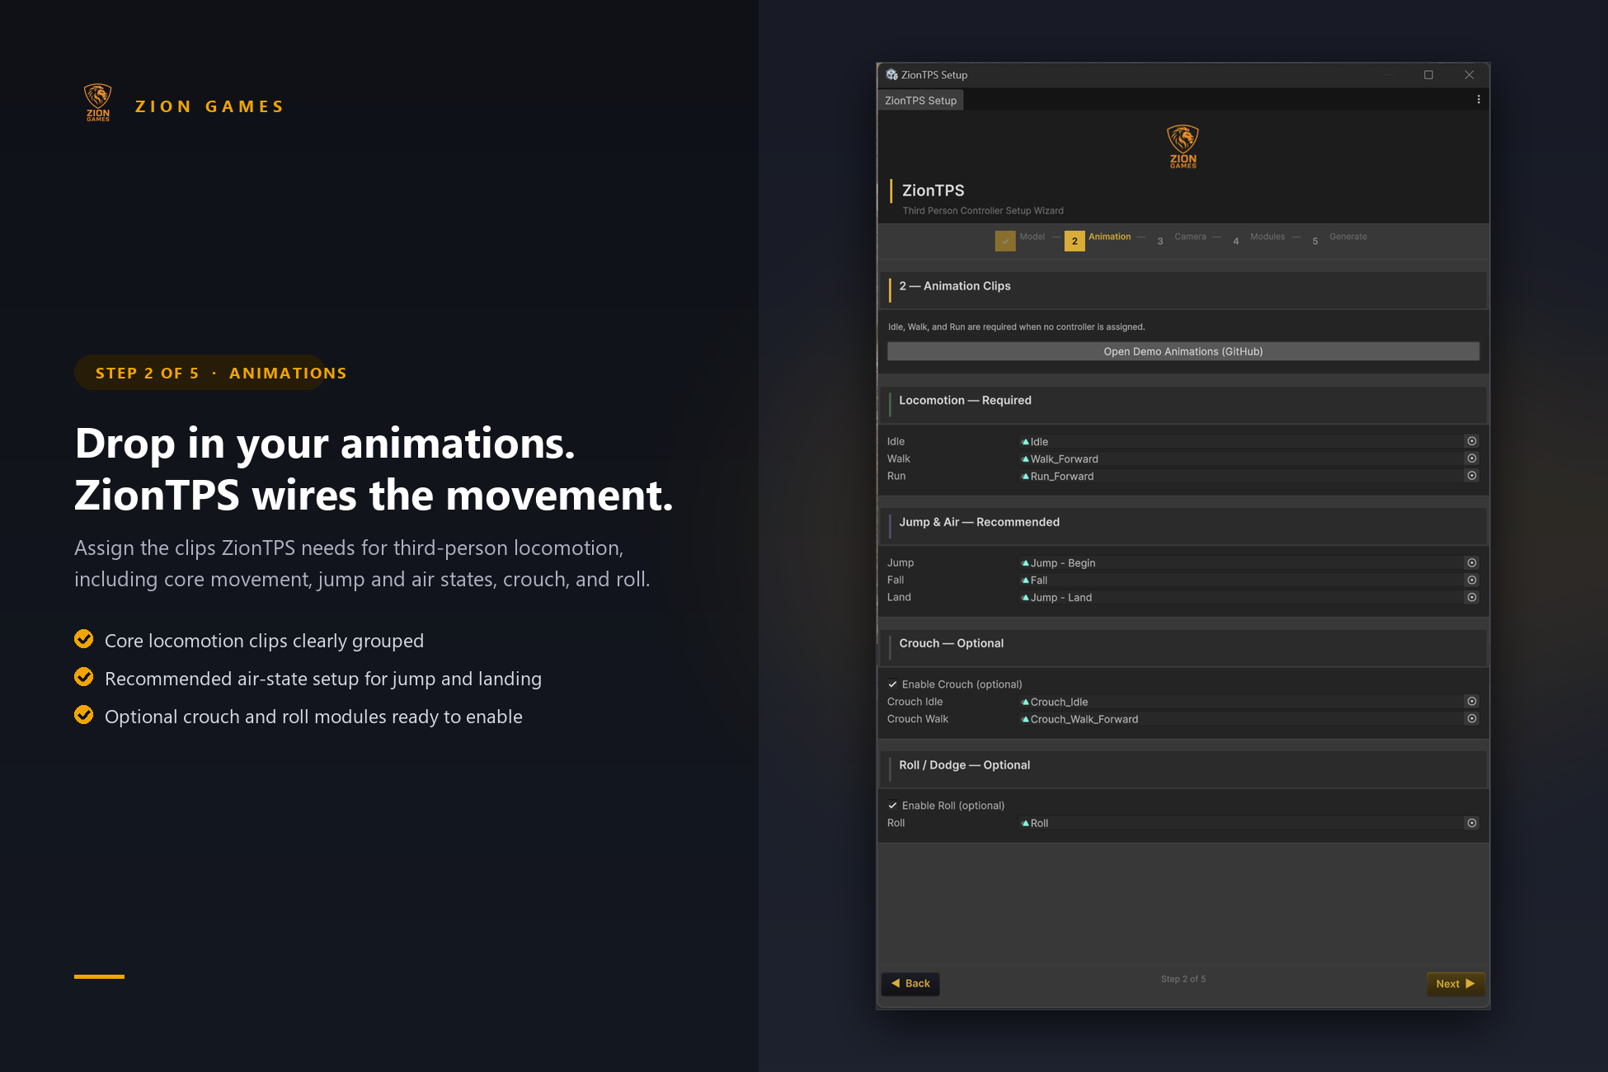Open object picker for Jump clip
Screen dimensions: 1608x1072
(x=1471, y=562)
